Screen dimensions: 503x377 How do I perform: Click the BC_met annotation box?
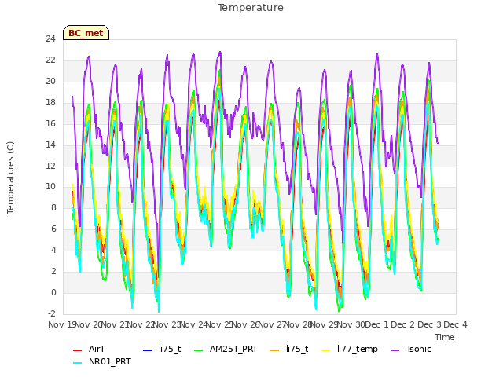pos(86,33)
